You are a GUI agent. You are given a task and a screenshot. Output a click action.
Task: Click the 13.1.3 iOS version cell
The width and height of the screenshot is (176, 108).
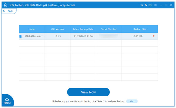pyautogui.click(x=57, y=36)
